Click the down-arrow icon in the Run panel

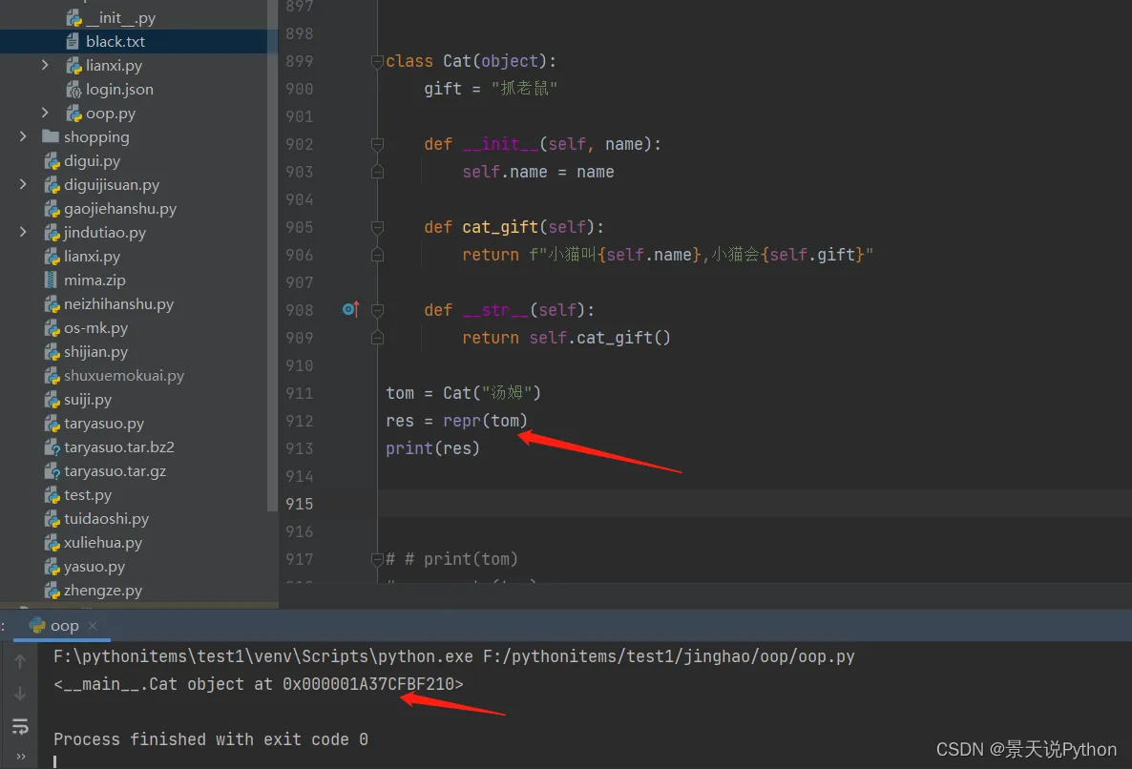point(20,694)
